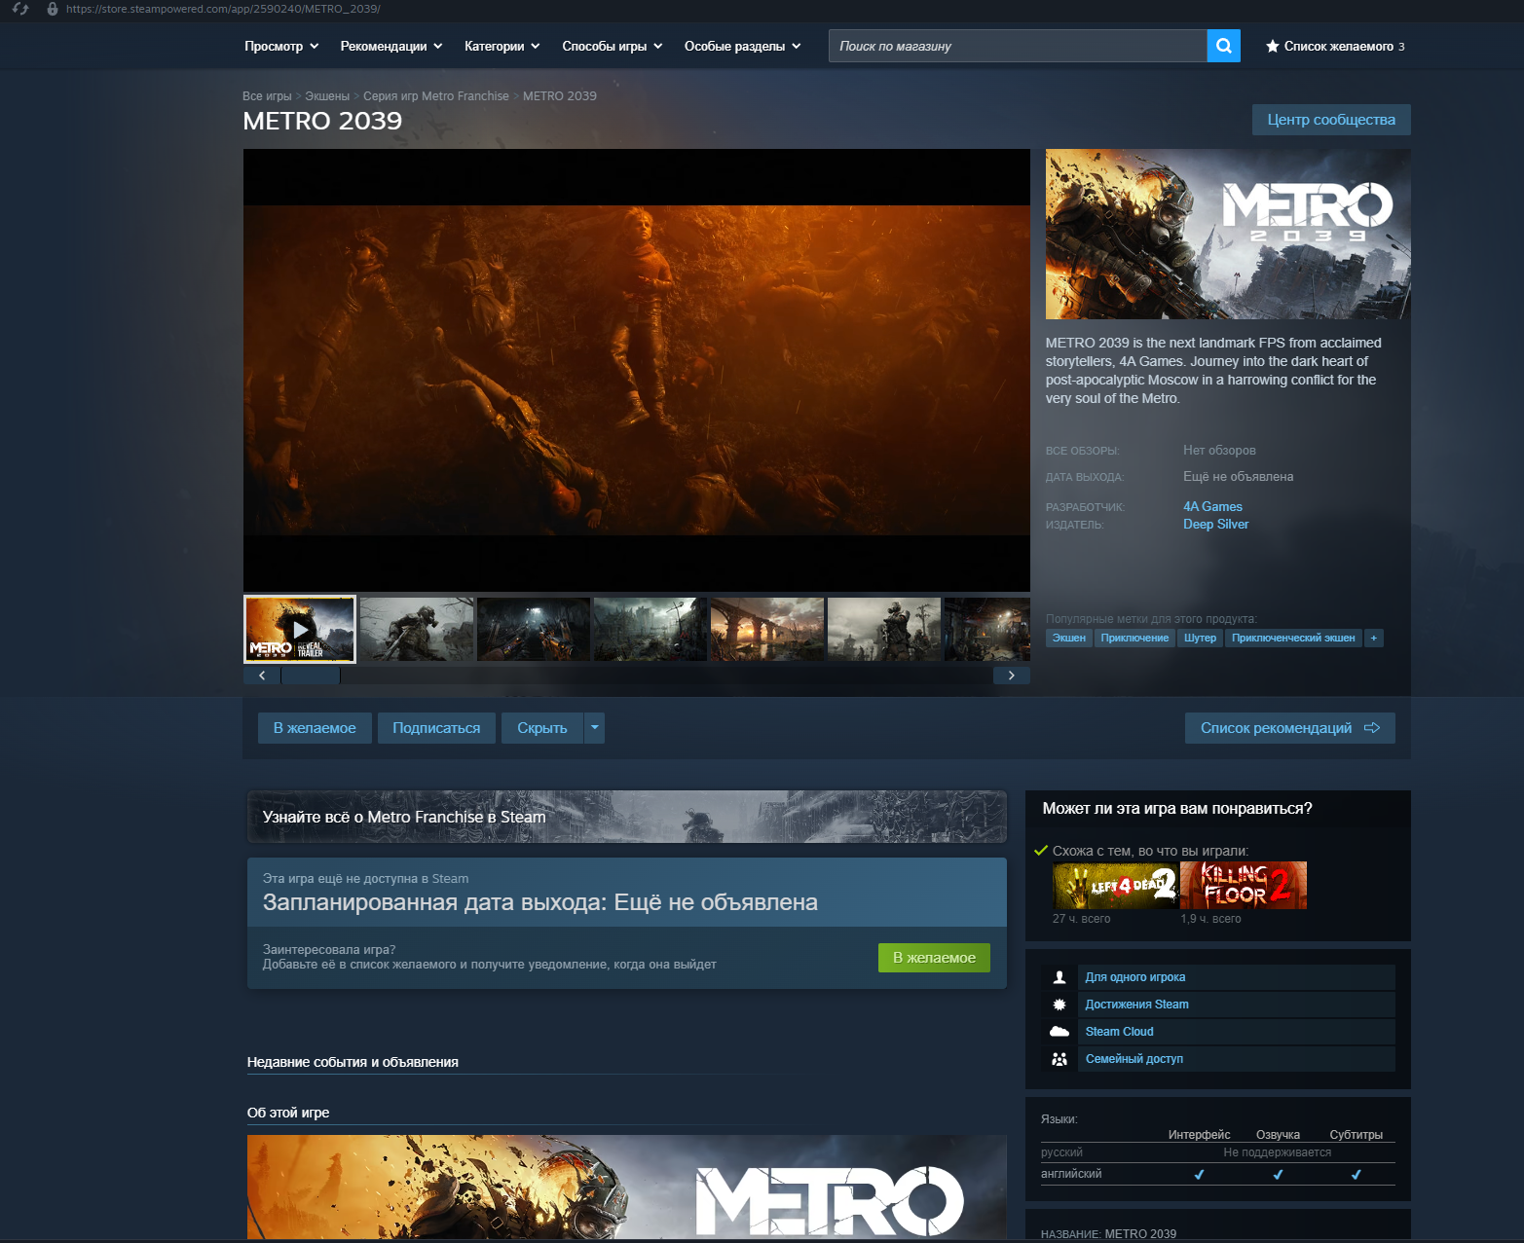Select the Экшен tag
This screenshot has width=1524, height=1243.
(1068, 639)
